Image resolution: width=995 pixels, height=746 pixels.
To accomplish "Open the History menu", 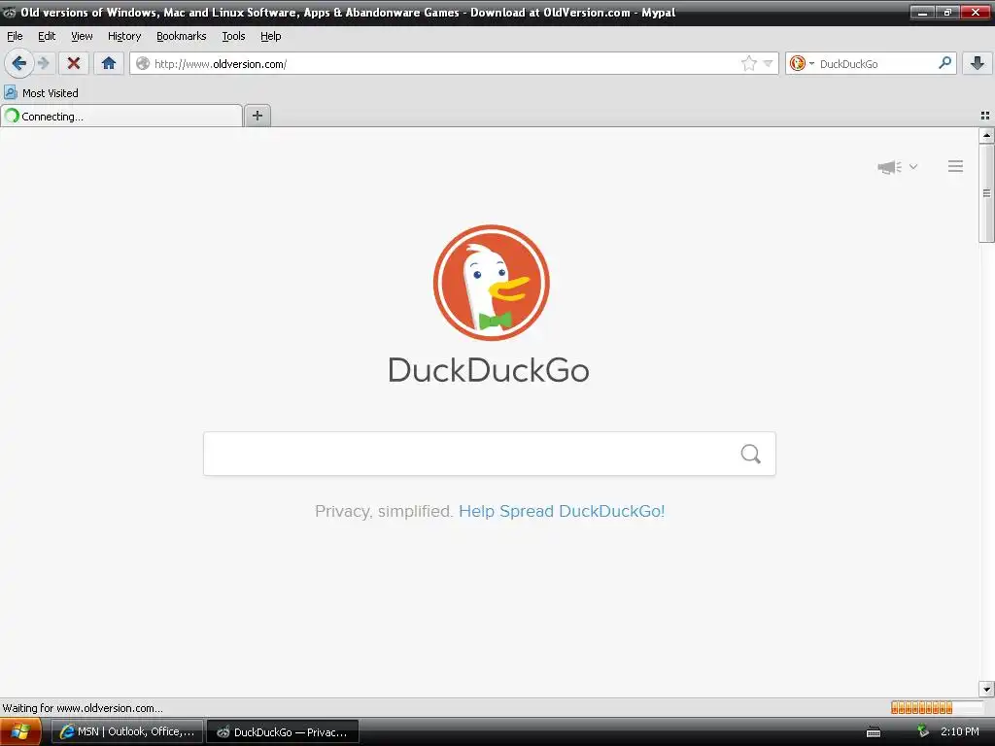I will [124, 36].
